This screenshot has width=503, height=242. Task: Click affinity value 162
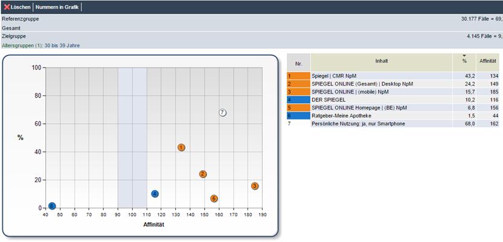pyautogui.click(x=495, y=124)
